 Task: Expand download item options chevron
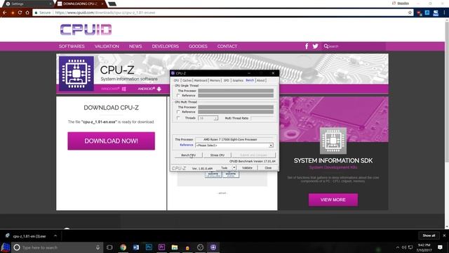tap(55, 236)
